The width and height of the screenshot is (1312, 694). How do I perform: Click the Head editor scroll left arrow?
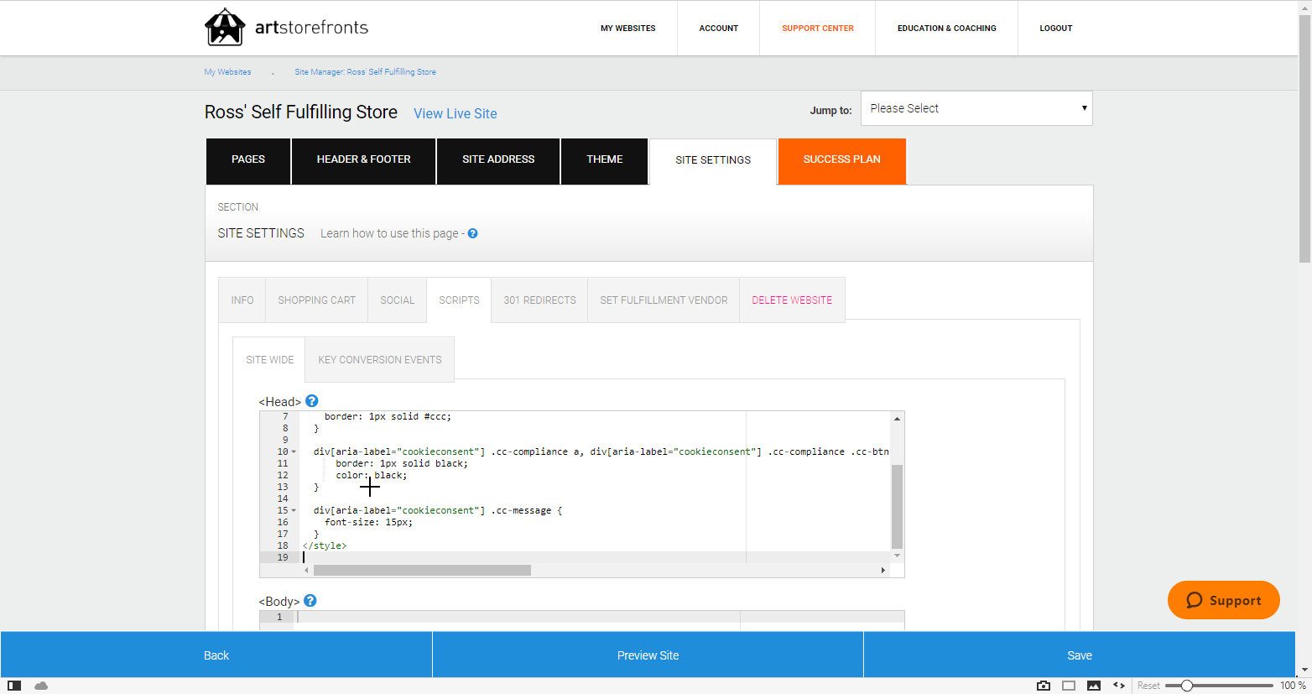point(306,571)
